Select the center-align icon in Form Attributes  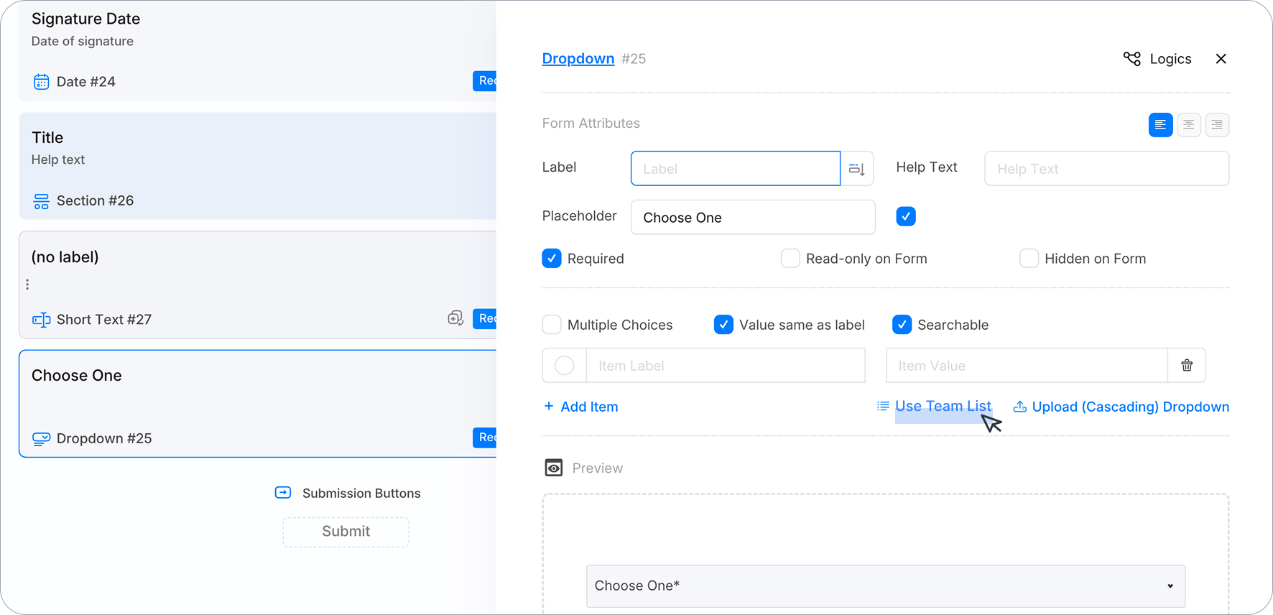click(x=1189, y=125)
